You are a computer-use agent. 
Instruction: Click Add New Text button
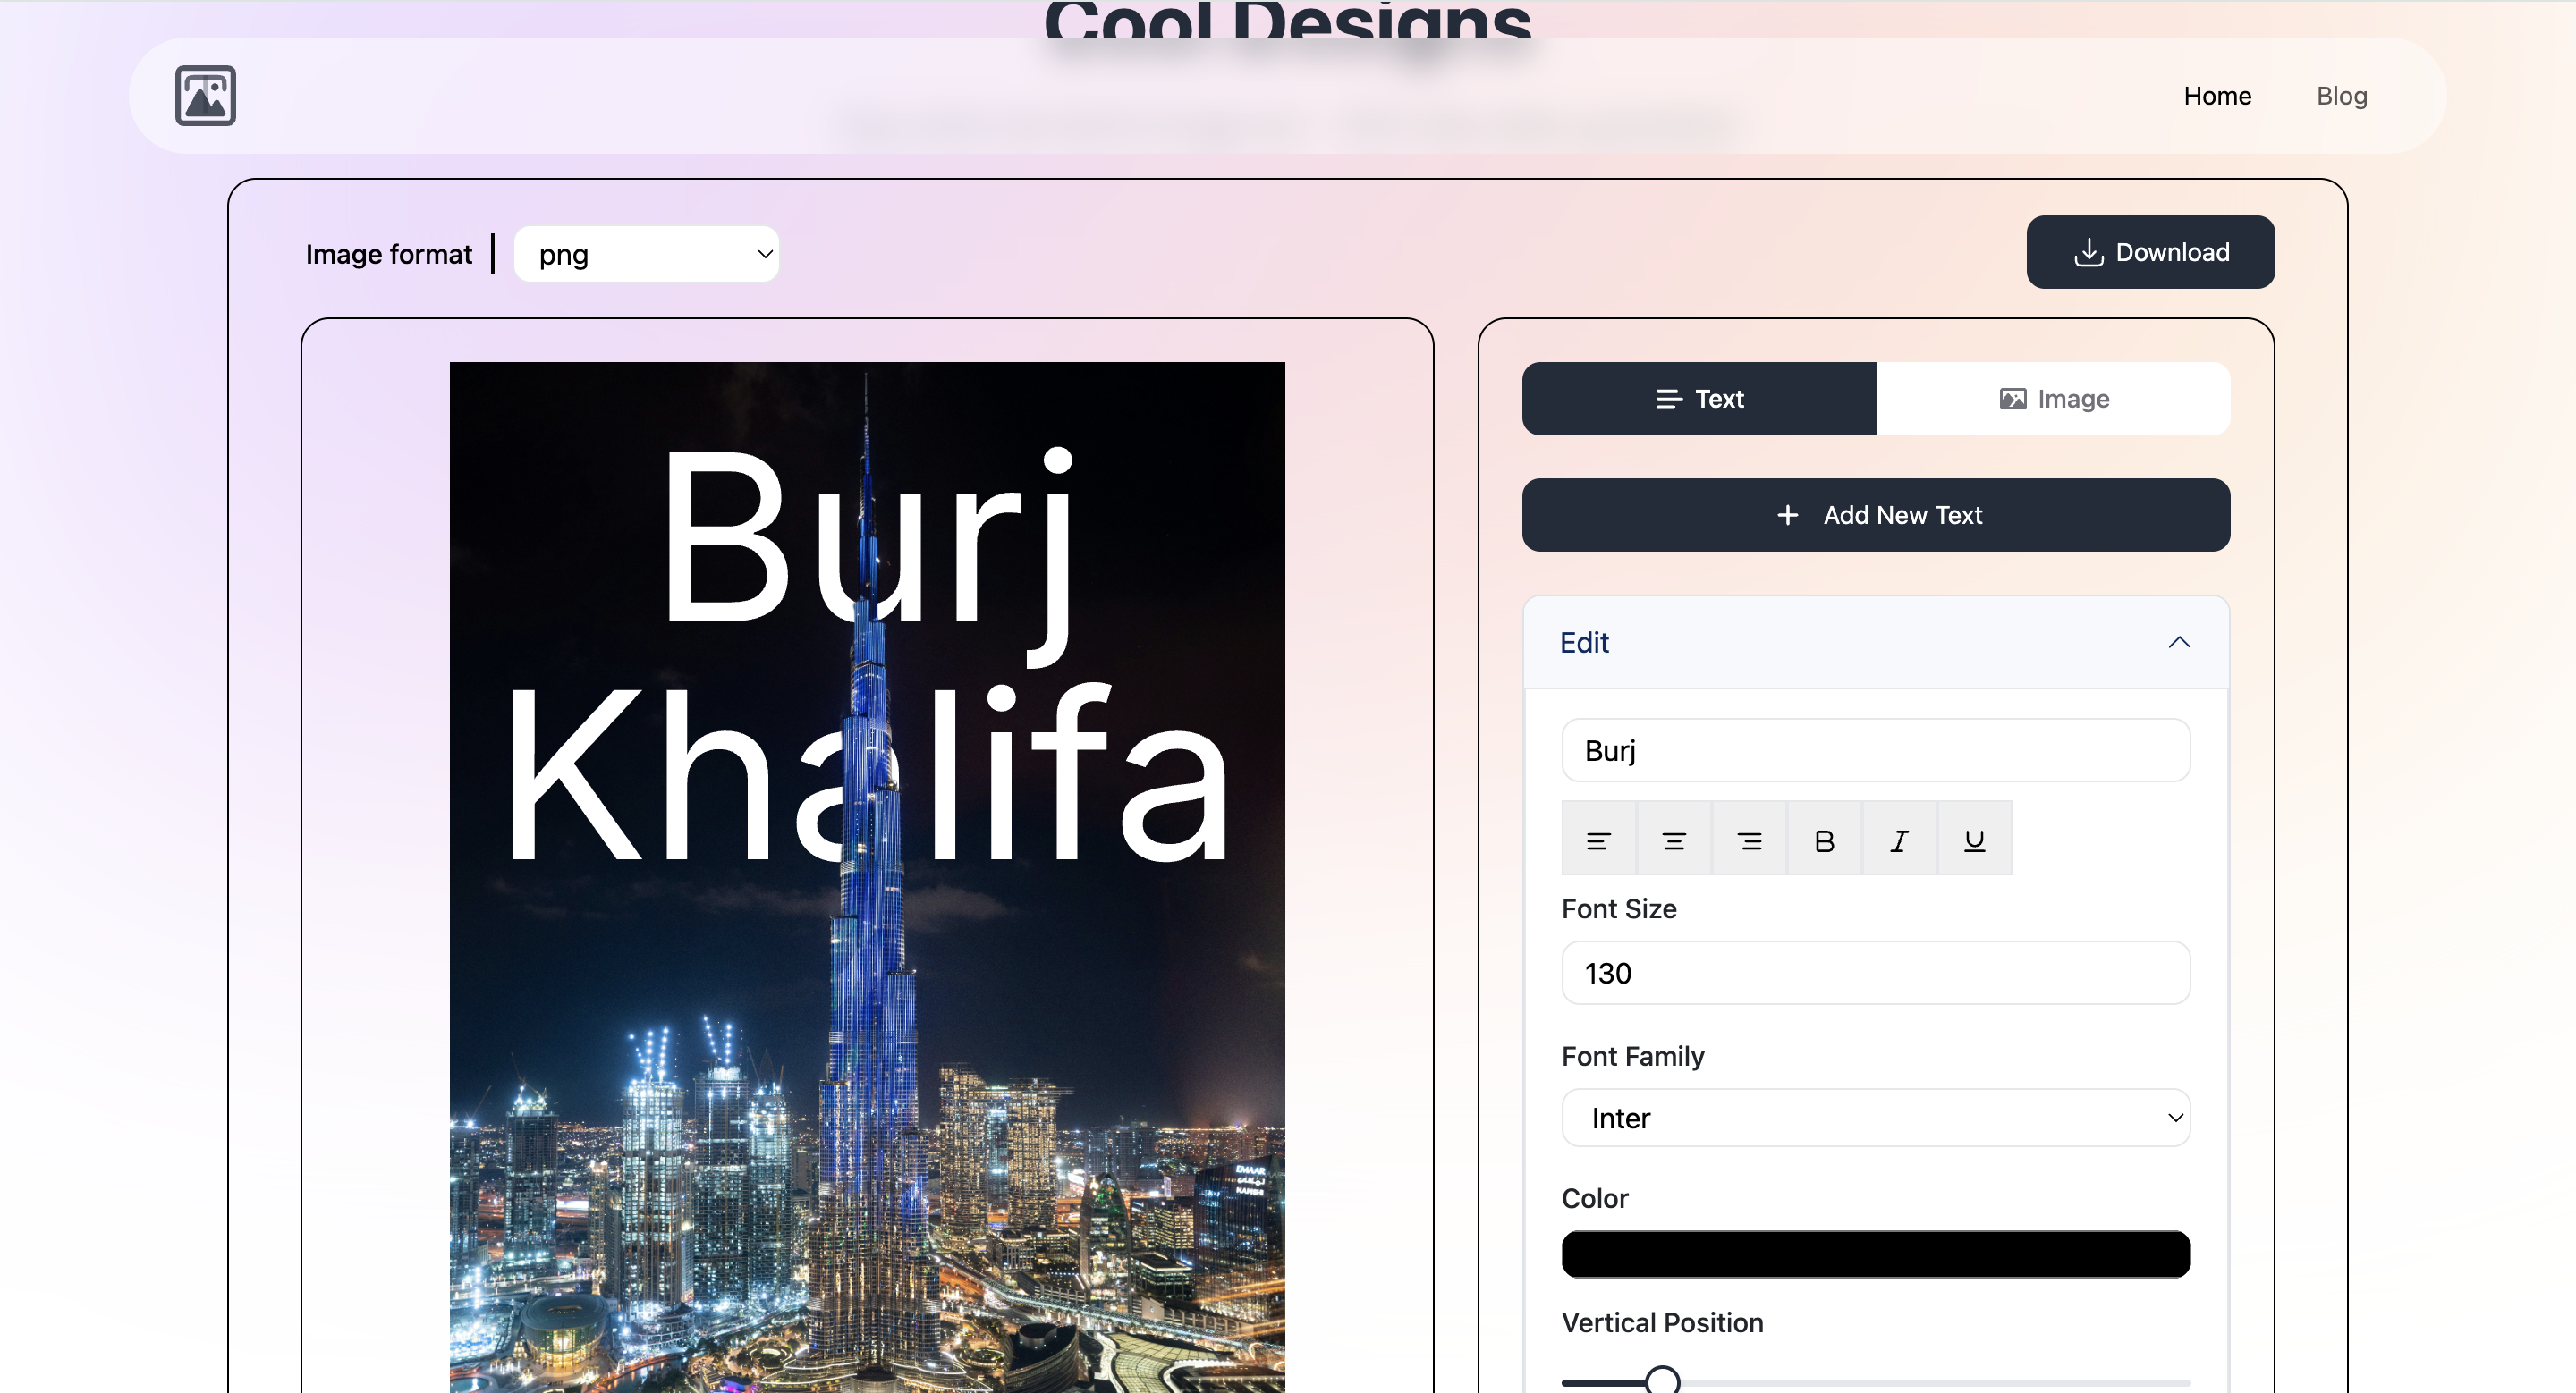(x=1875, y=515)
